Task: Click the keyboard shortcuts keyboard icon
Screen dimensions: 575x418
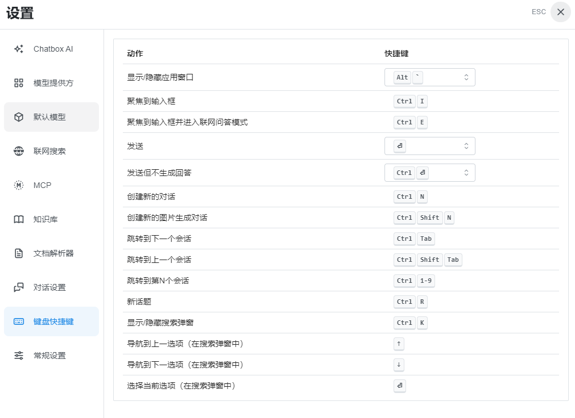Action: [19, 321]
